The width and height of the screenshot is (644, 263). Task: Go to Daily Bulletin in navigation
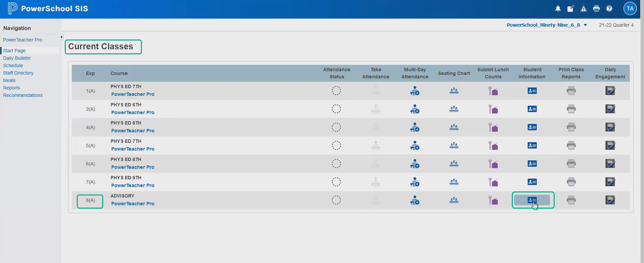(17, 58)
